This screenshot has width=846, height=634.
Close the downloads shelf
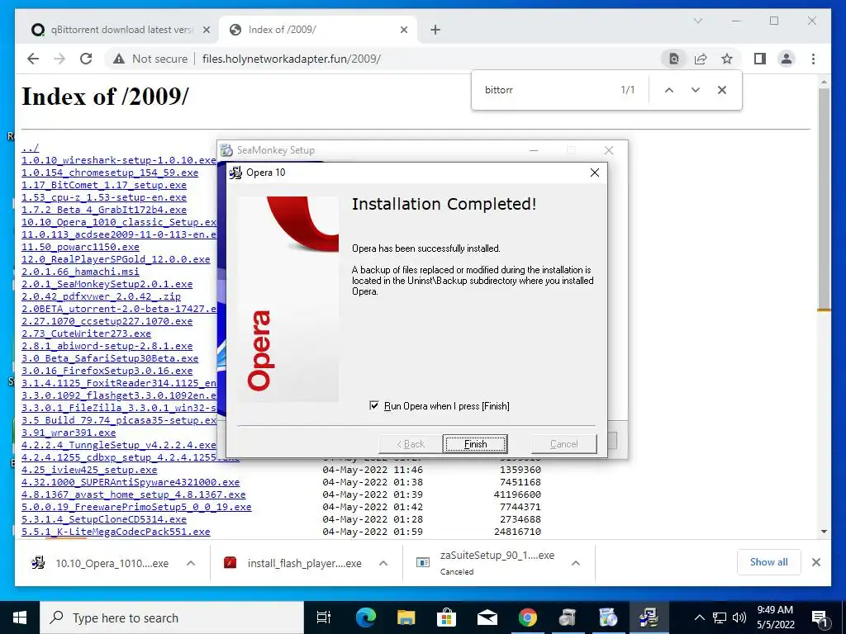point(815,562)
